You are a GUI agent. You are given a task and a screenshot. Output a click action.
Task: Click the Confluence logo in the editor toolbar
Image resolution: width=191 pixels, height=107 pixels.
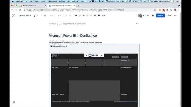[x=13, y=15]
